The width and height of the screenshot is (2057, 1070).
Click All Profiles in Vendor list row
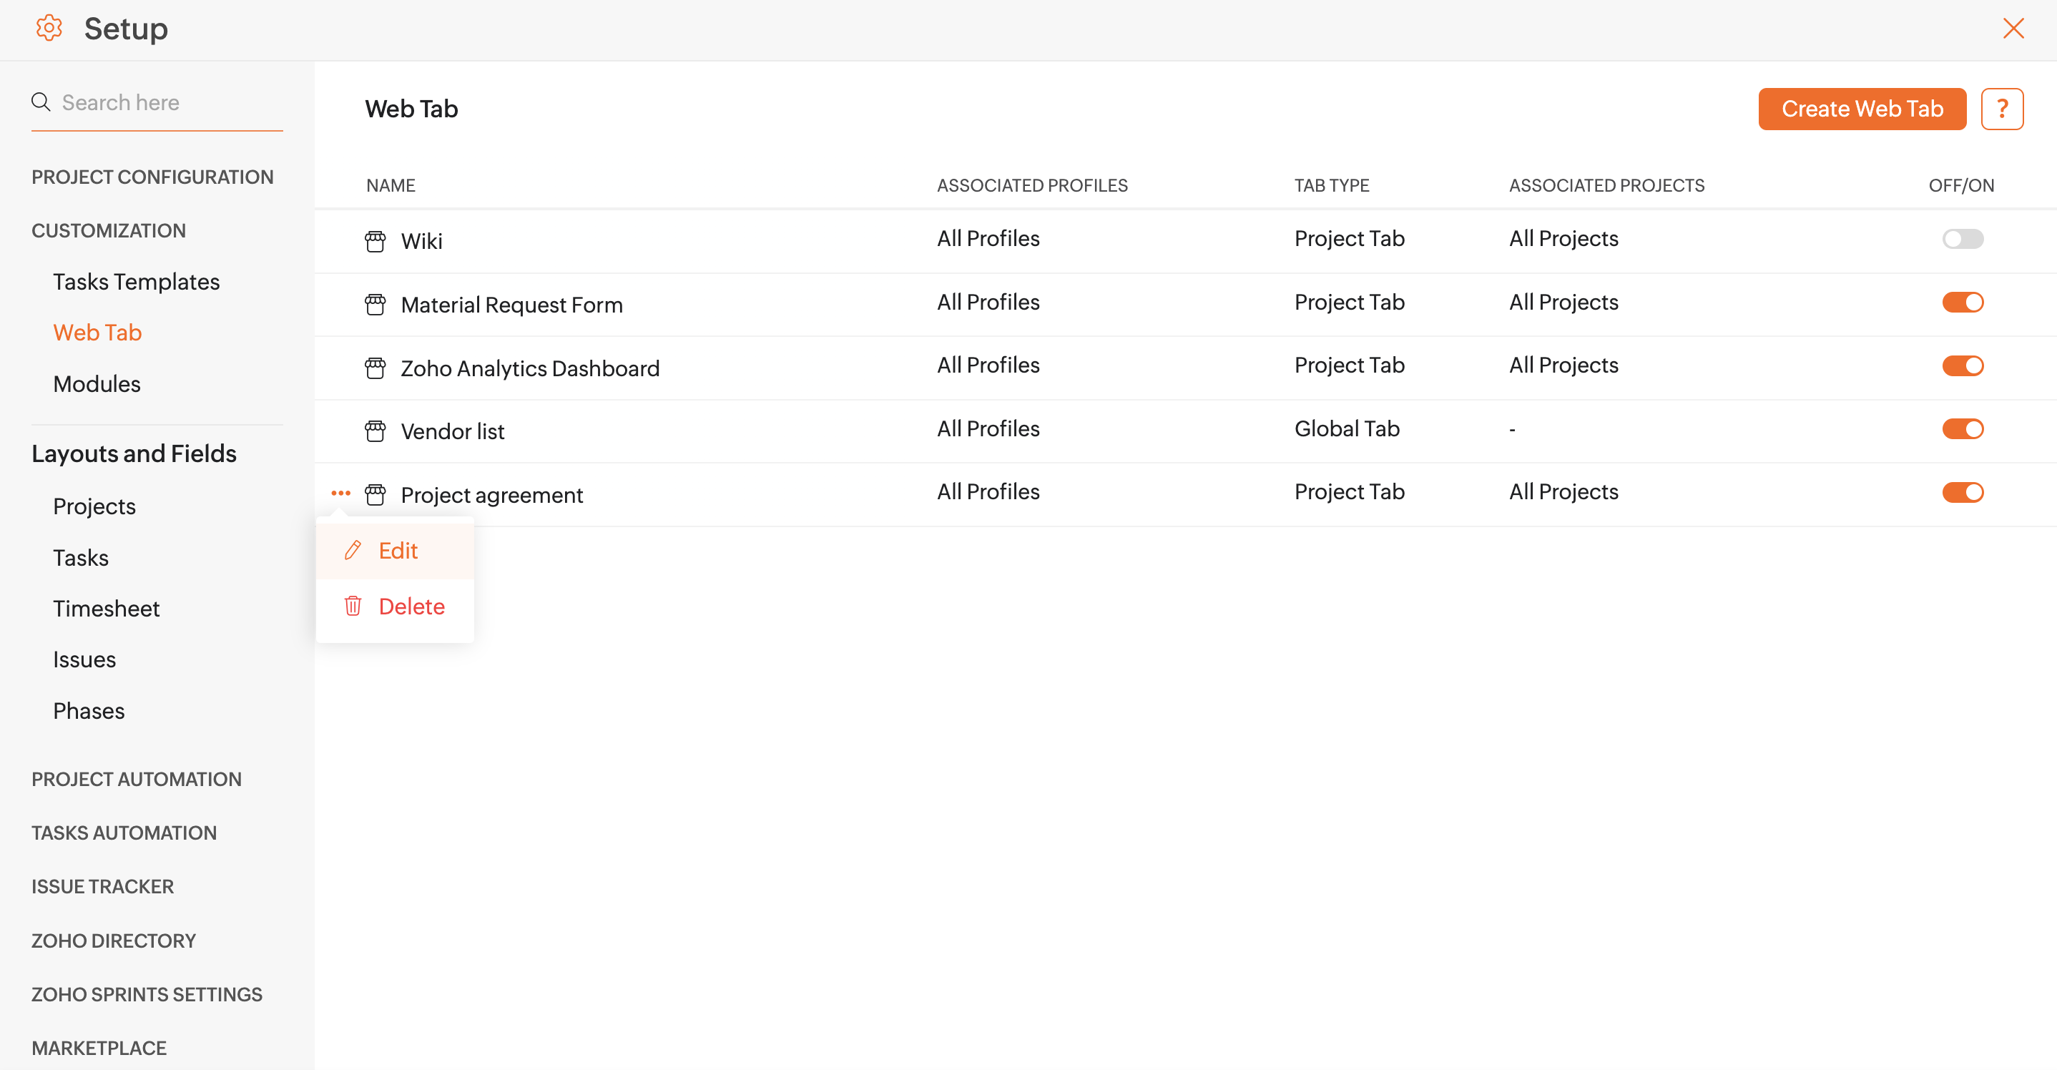click(x=988, y=429)
